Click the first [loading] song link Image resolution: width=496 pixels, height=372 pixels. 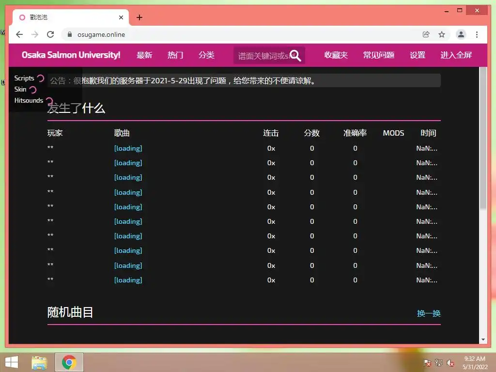[x=128, y=148]
